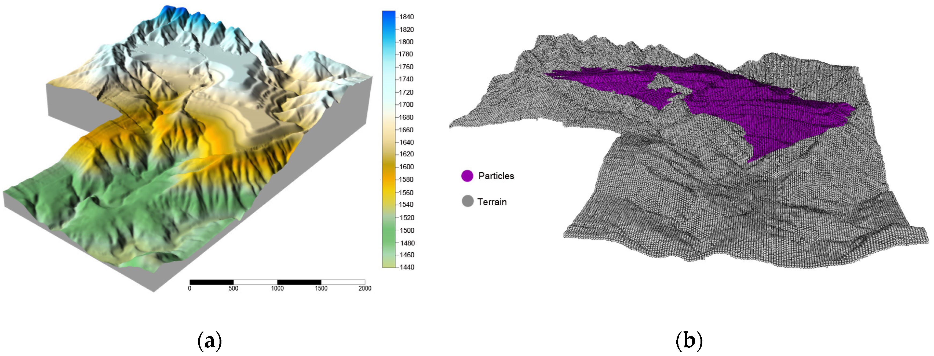Click the scale bar 1000 label

(277, 288)
